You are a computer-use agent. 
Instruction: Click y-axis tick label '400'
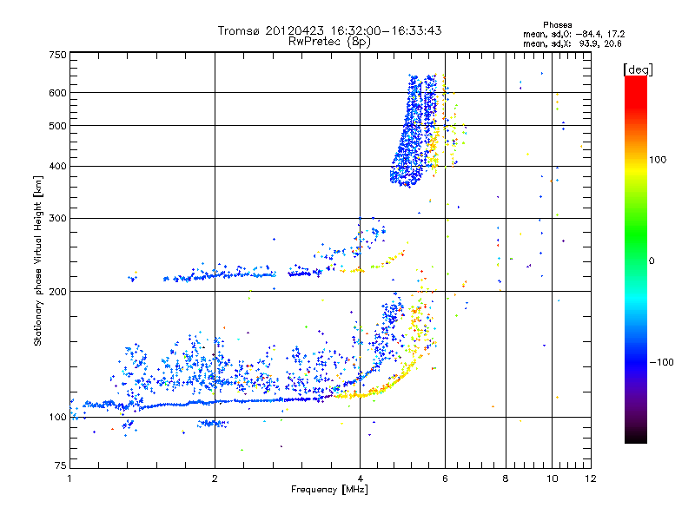pos(57,166)
